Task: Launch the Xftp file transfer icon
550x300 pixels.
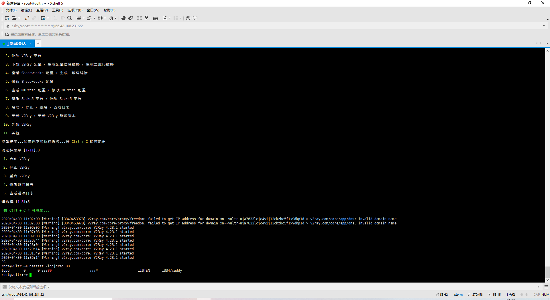Action: point(123,18)
